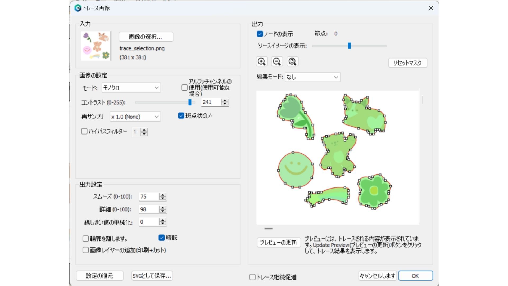Increase 線しきい値の単純化 with up arrow
This screenshot has height=286, width=508.
(x=163, y=220)
